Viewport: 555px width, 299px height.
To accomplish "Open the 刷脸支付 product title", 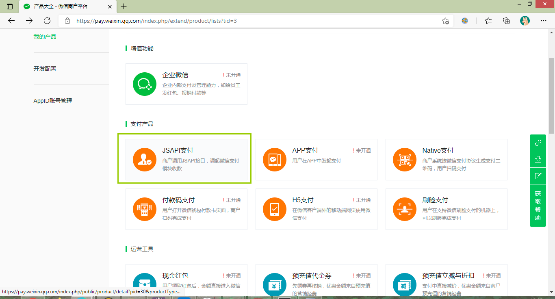I will 435,200.
